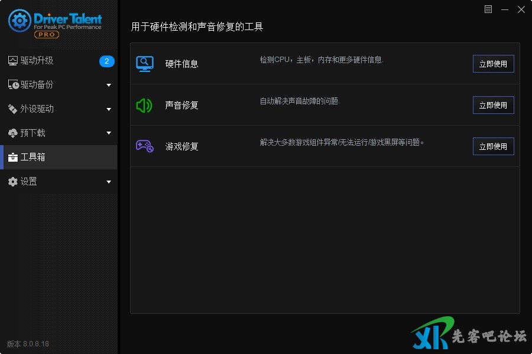Click the 驱动升级 monitor icon in sidebar

pyautogui.click(x=13, y=61)
